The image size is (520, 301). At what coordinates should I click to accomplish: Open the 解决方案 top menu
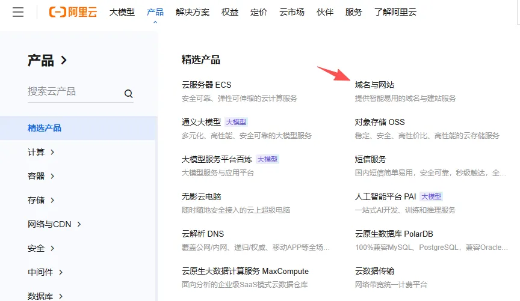point(193,12)
